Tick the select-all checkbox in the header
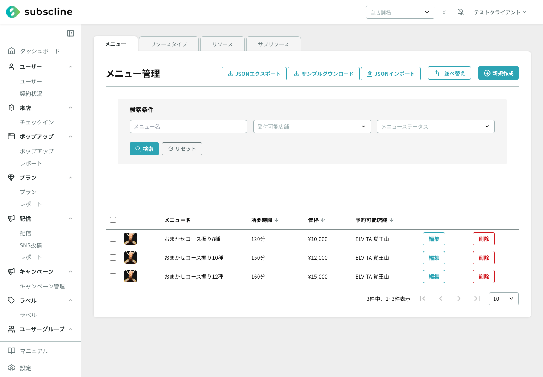This screenshot has width=543, height=377. (x=113, y=220)
